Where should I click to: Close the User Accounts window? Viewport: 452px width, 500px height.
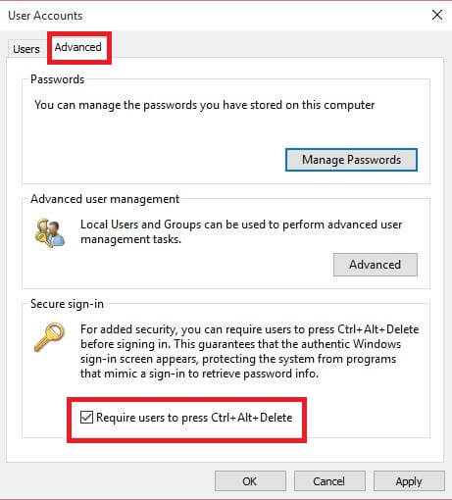437,15
